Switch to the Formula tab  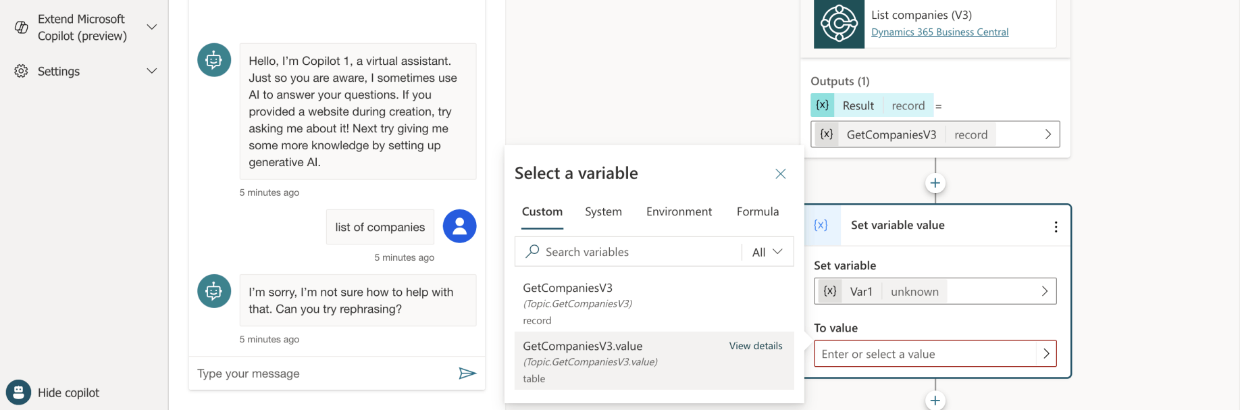[757, 211]
